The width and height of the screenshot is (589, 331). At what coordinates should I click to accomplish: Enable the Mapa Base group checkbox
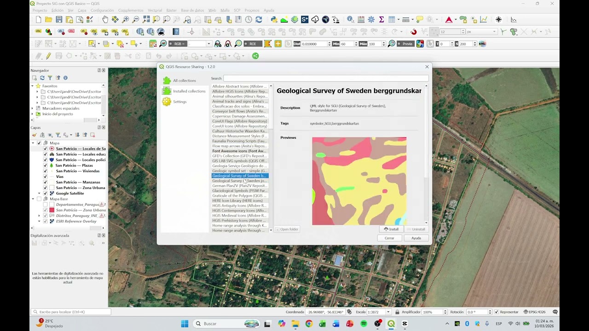[39, 199]
